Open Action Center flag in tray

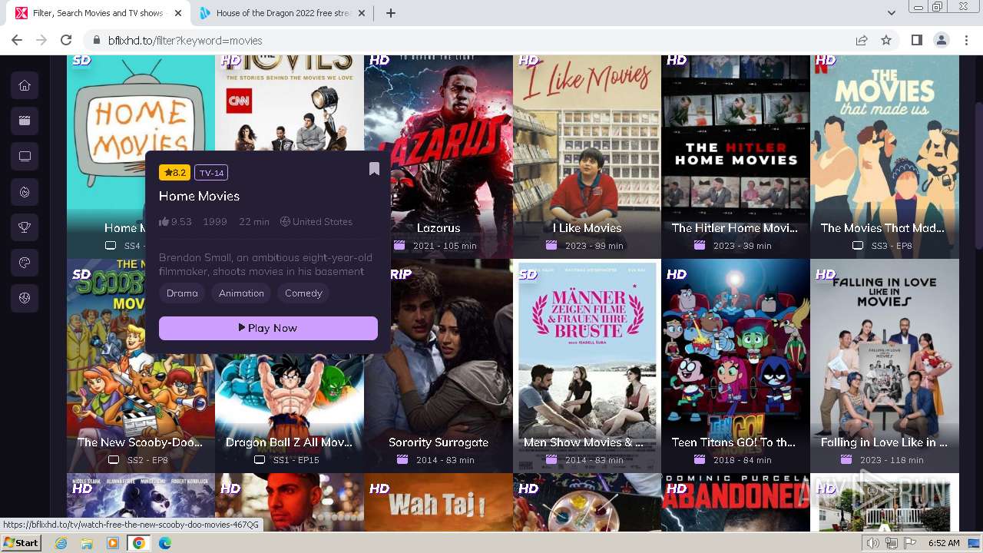click(x=910, y=543)
